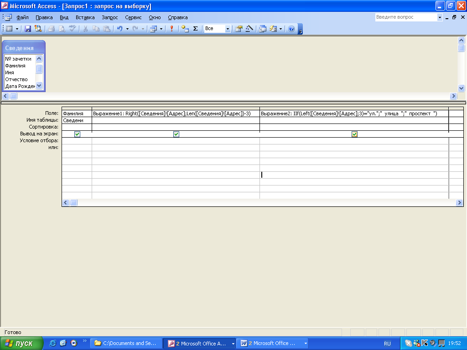Toggle the Totals sigma icon
The height and width of the screenshot is (350, 467).
[x=195, y=29]
